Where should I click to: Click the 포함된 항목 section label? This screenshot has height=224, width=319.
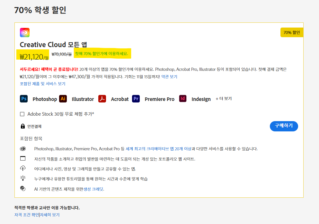(x=31, y=138)
